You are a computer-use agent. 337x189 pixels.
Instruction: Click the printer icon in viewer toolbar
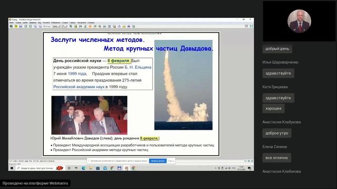click(128, 26)
